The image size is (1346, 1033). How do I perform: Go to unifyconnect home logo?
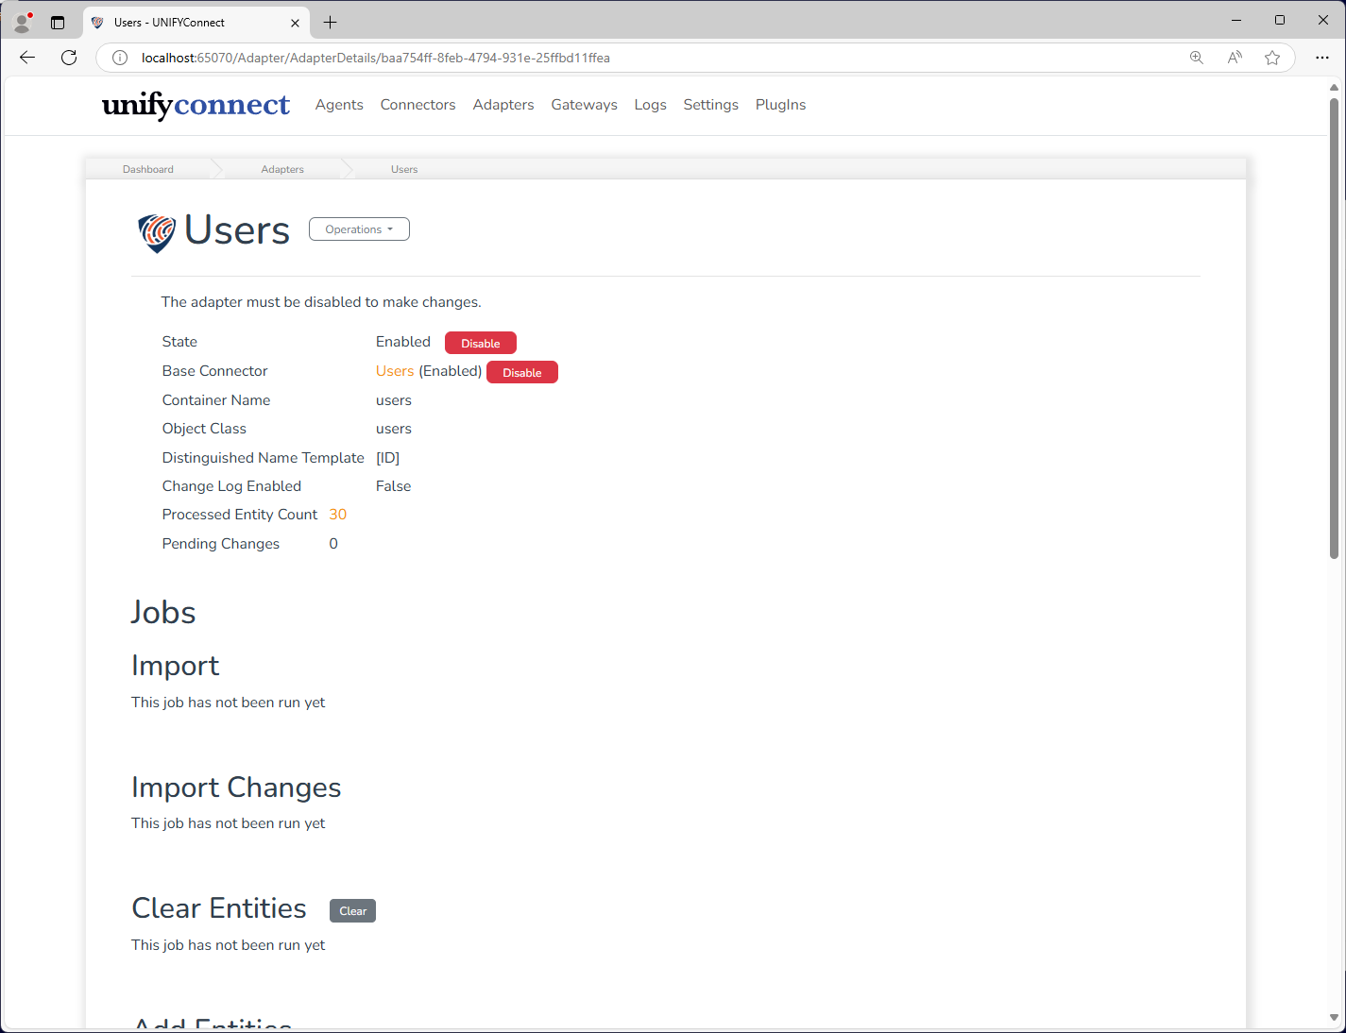[196, 105]
